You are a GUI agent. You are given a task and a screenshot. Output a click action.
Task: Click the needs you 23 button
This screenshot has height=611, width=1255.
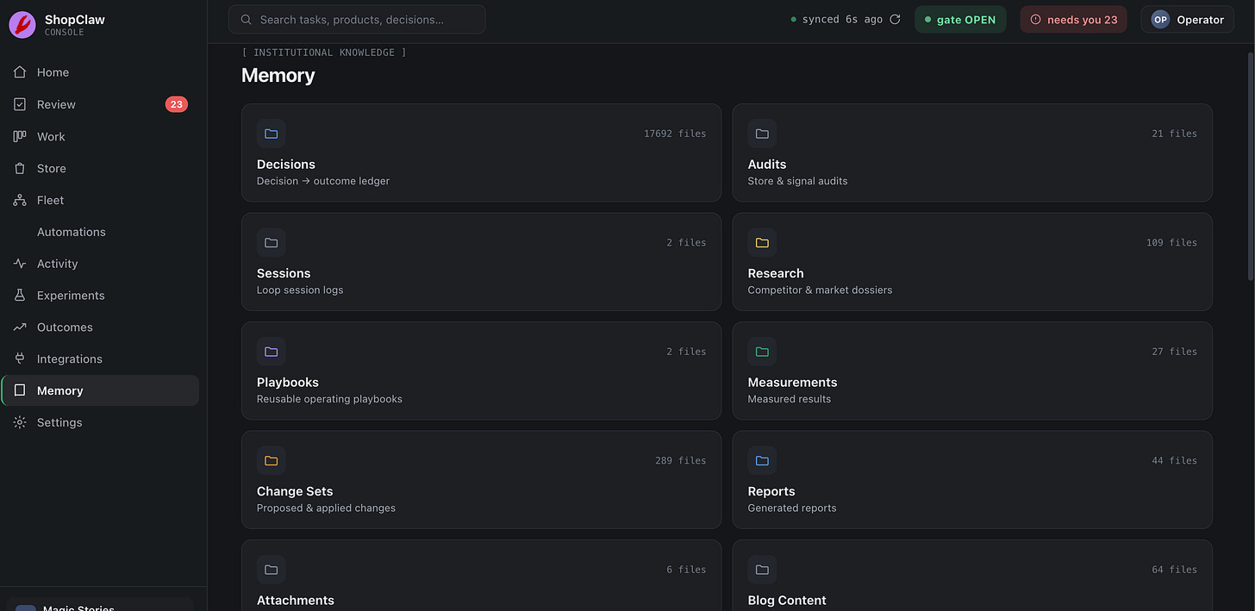click(x=1073, y=19)
